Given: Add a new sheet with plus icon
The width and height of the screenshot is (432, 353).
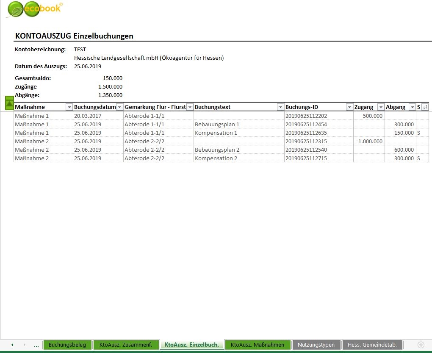Looking at the screenshot, I should 421,345.
